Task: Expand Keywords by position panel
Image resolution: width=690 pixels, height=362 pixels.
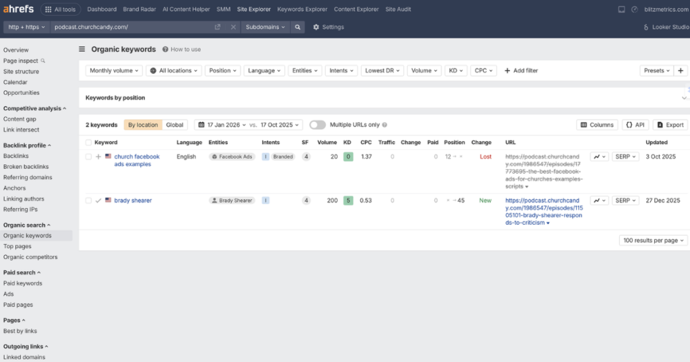Action: 684,98
